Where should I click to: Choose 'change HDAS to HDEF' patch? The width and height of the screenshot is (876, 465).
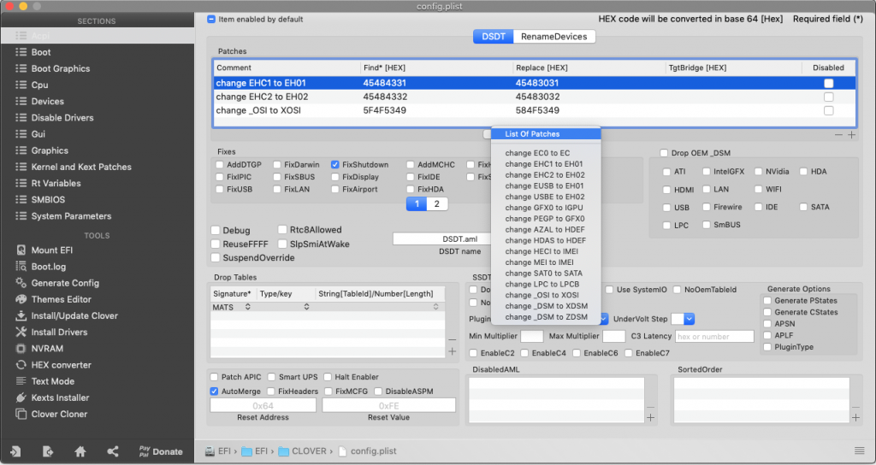[546, 240]
